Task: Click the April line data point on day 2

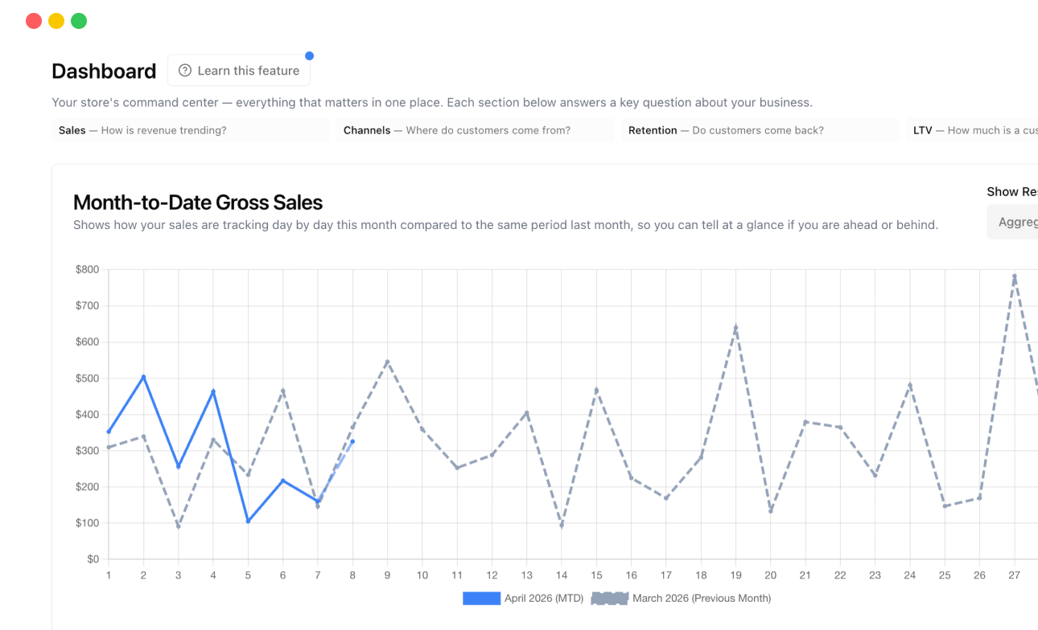Action: coord(143,375)
